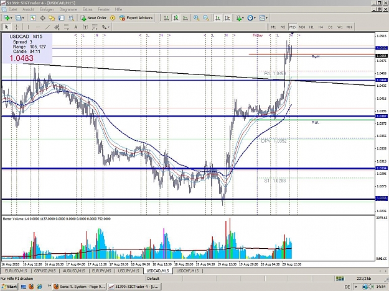
Task: Select the equidistant channel tool
Action: point(57,27)
